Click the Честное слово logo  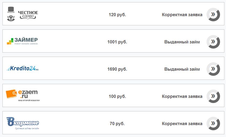(22, 14)
